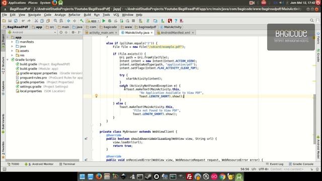This screenshot has width=322, height=181.
Task: Toggle the Build Variants side panel
Action: click(3, 124)
